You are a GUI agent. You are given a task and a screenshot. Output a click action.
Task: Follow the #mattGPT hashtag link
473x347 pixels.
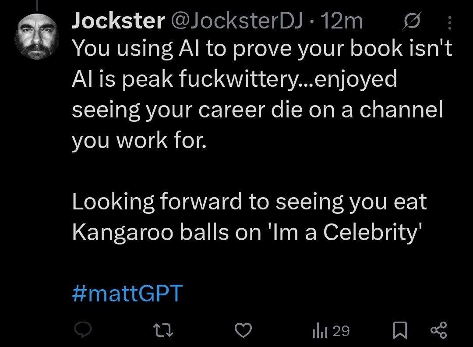(x=127, y=294)
